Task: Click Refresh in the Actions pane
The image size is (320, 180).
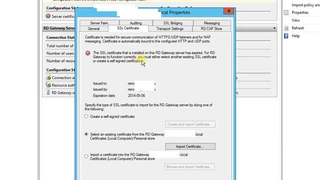Action: pyautogui.click(x=298, y=28)
